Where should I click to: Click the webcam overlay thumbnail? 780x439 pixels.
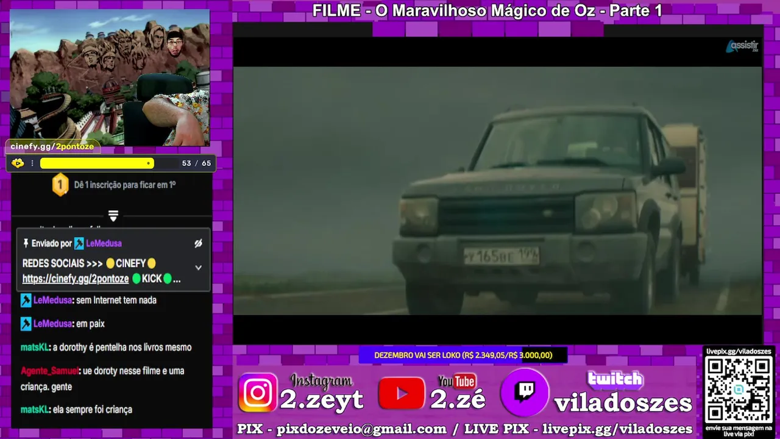(x=110, y=77)
